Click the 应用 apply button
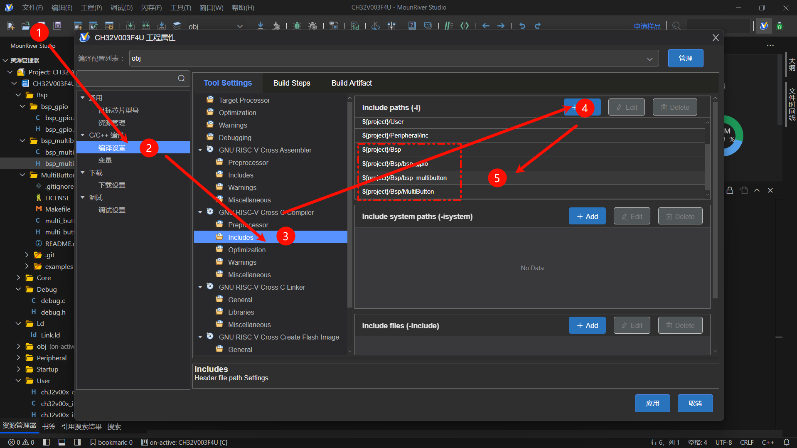Screen dimensions: 797x448 click(652, 403)
